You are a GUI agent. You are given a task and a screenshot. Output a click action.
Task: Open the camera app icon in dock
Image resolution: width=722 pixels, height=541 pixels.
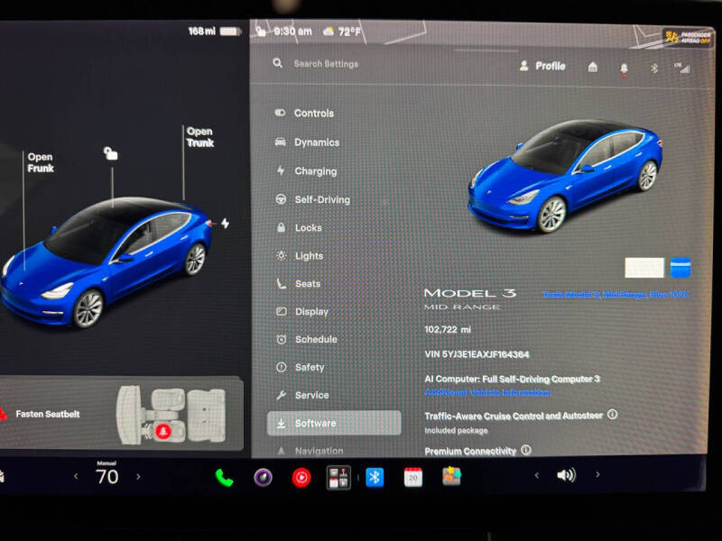pyautogui.click(x=263, y=478)
